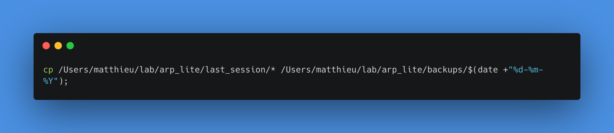Click 'matthieu' in the destination path
614x133 pixels.
click(336, 70)
